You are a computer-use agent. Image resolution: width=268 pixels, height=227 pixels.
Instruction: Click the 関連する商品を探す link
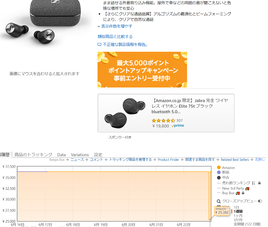click(200, 160)
